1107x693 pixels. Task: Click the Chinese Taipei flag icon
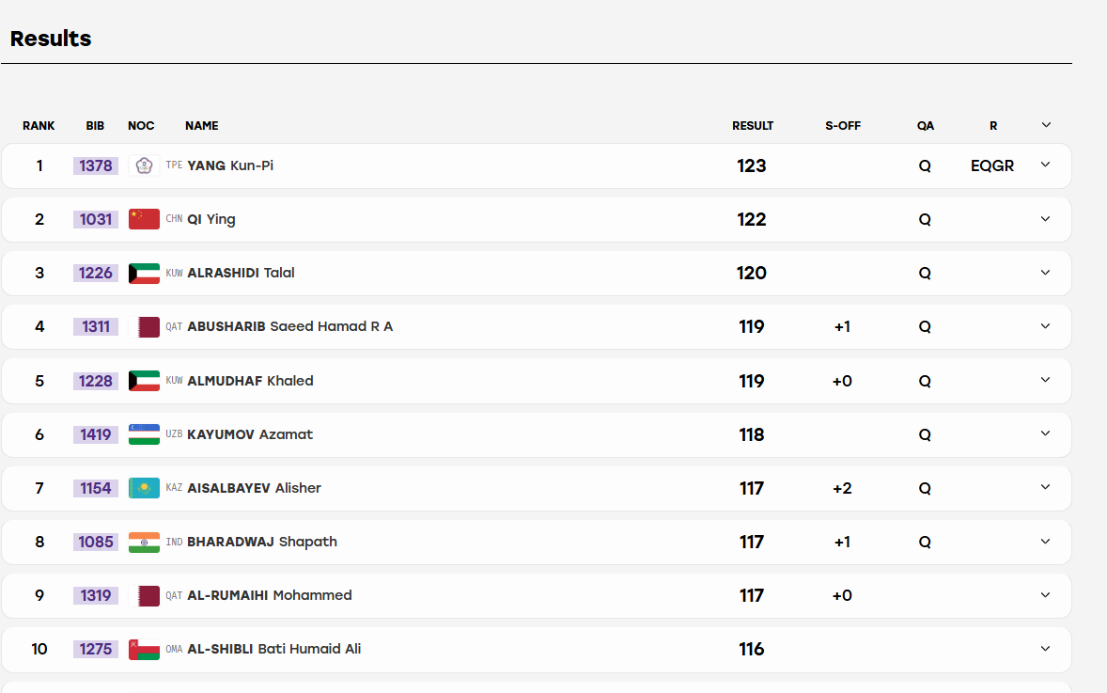click(144, 166)
